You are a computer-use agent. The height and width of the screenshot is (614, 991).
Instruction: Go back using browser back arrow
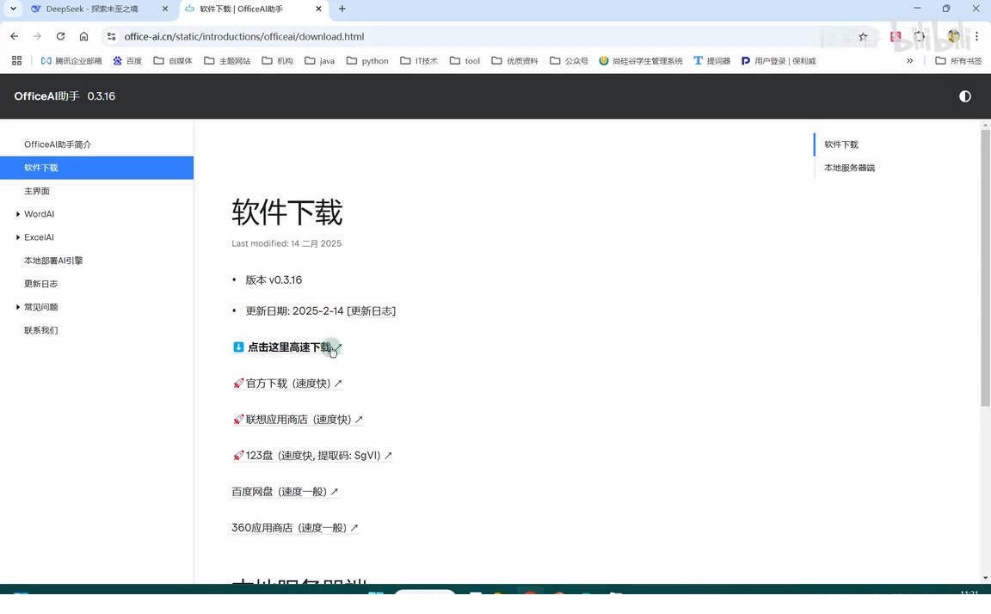15,37
